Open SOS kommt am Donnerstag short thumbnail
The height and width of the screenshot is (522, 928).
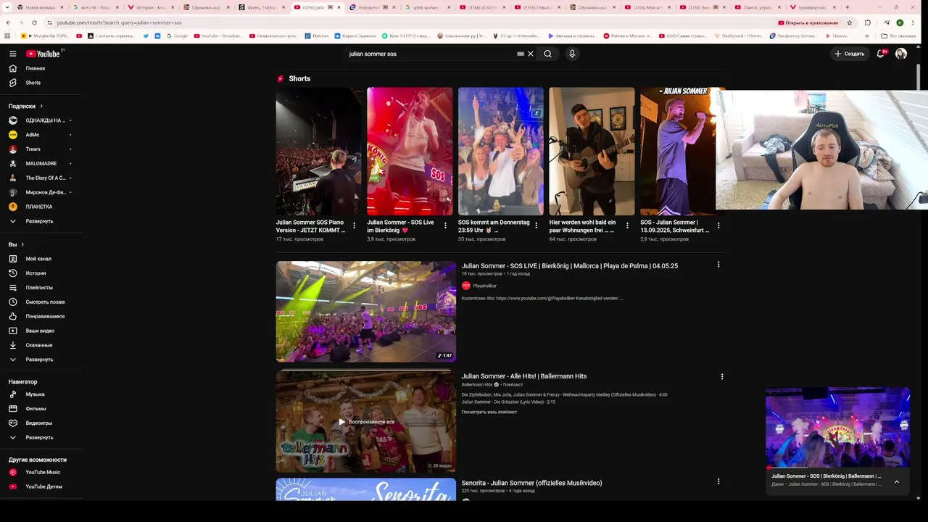tap(501, 152)
